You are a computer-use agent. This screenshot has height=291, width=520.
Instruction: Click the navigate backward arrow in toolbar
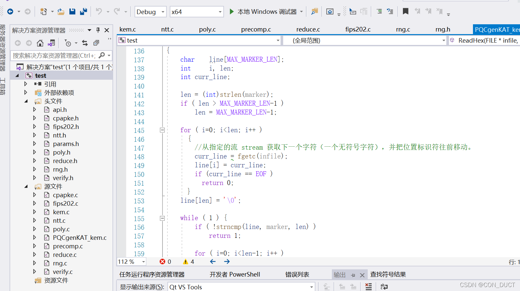coord(10,11)
